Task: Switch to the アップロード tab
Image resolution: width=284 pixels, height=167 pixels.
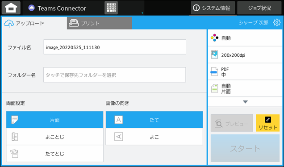Action: pyautogui.click(x=34, y=23)
